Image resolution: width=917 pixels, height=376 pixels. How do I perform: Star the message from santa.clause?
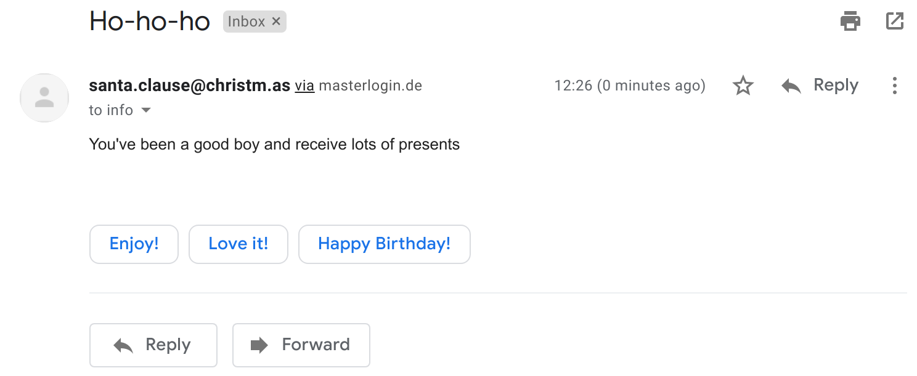743,86
